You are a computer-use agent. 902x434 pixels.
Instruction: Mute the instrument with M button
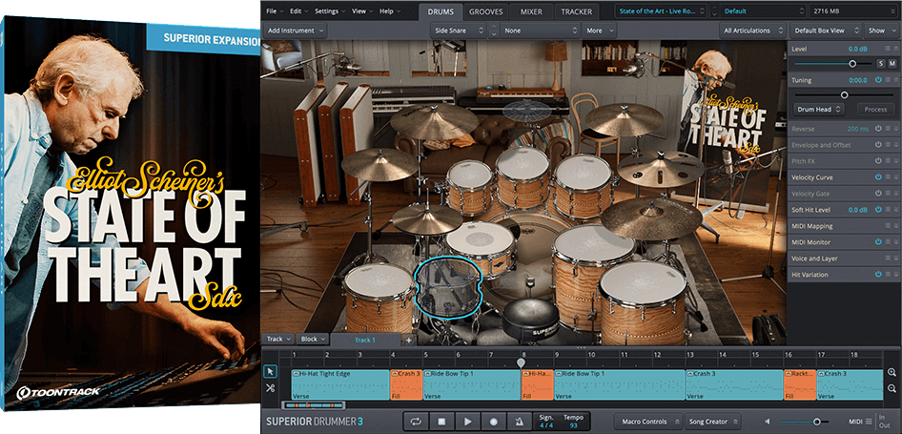coord(892,63)
